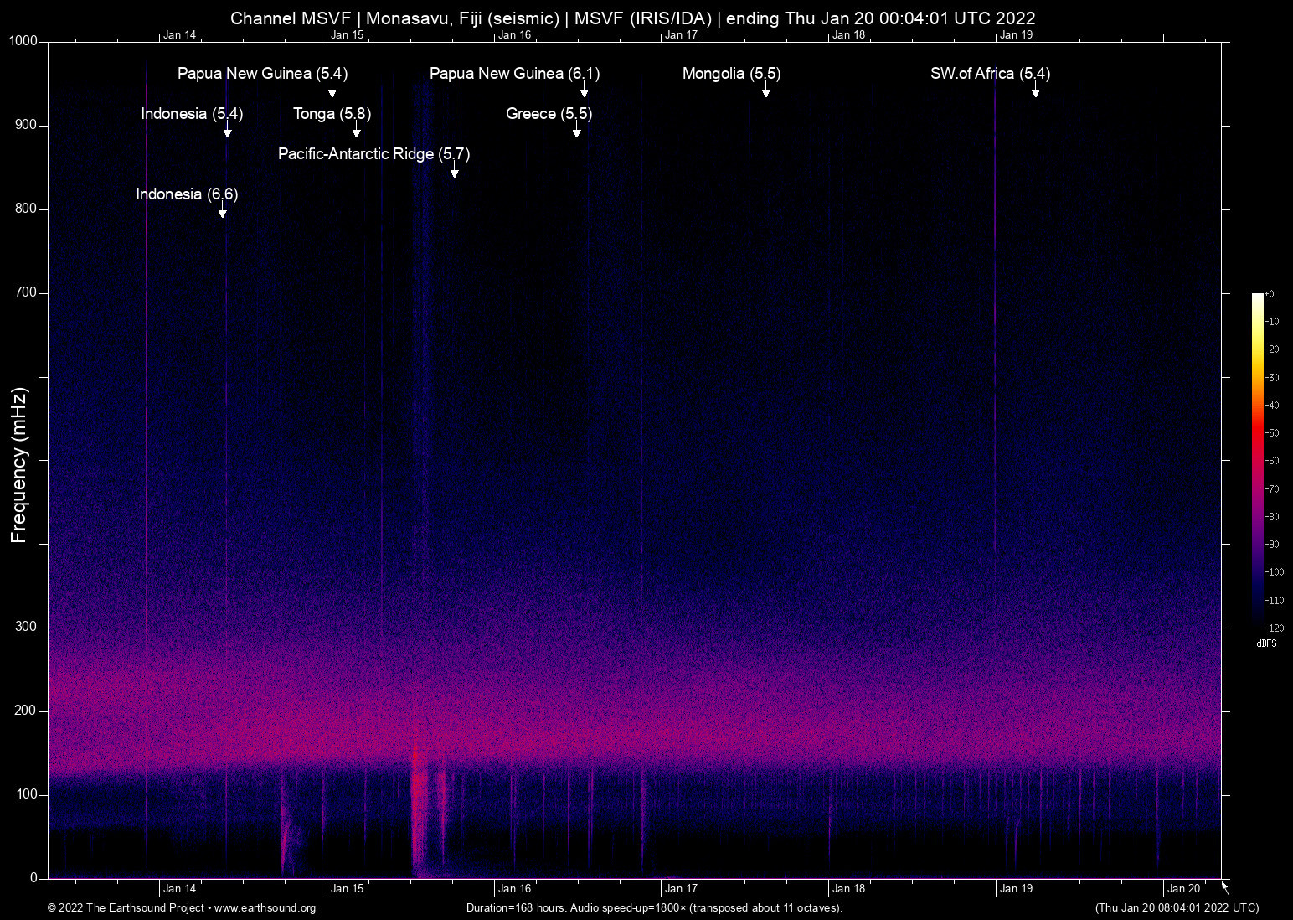1293x920 pixels.
Task: Click the Jan 16 tick label on bottom axis
Action: coord(514,888)
